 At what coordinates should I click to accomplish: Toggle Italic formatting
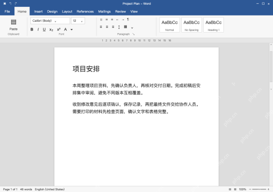(38, 29)
